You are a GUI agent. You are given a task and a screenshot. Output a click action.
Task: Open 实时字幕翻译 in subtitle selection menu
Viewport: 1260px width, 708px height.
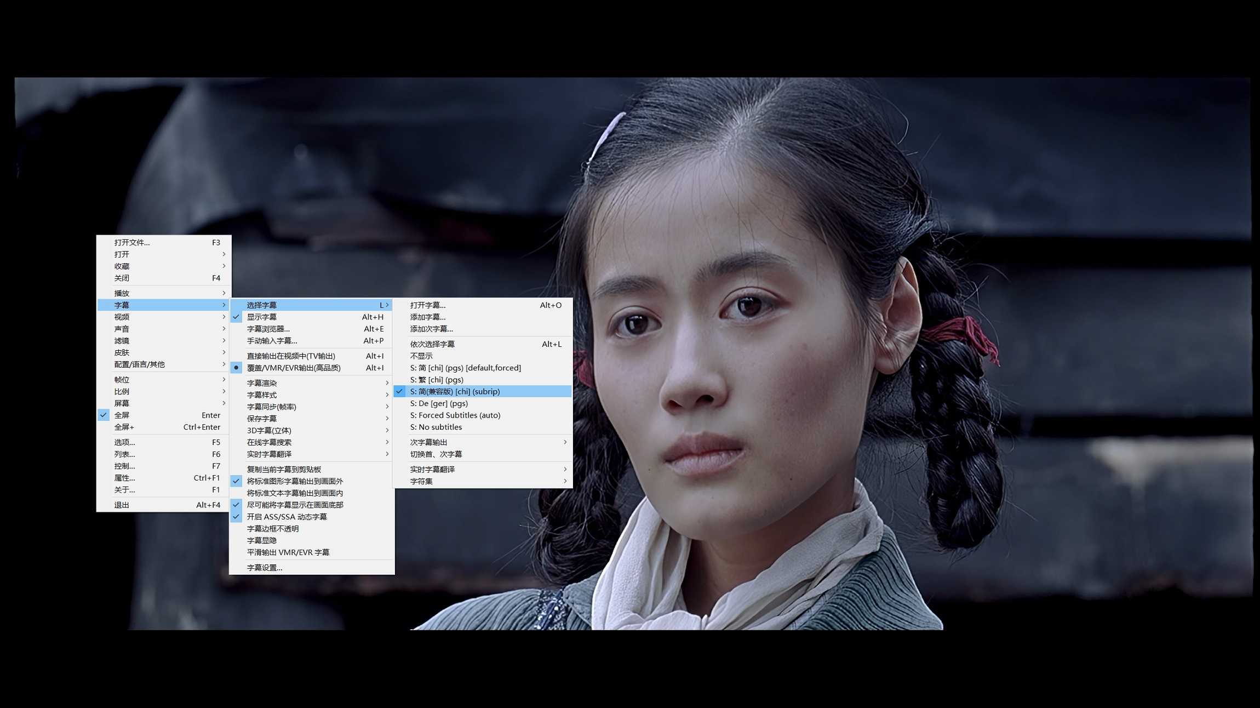pyautogui.click(x=483, y=469)
